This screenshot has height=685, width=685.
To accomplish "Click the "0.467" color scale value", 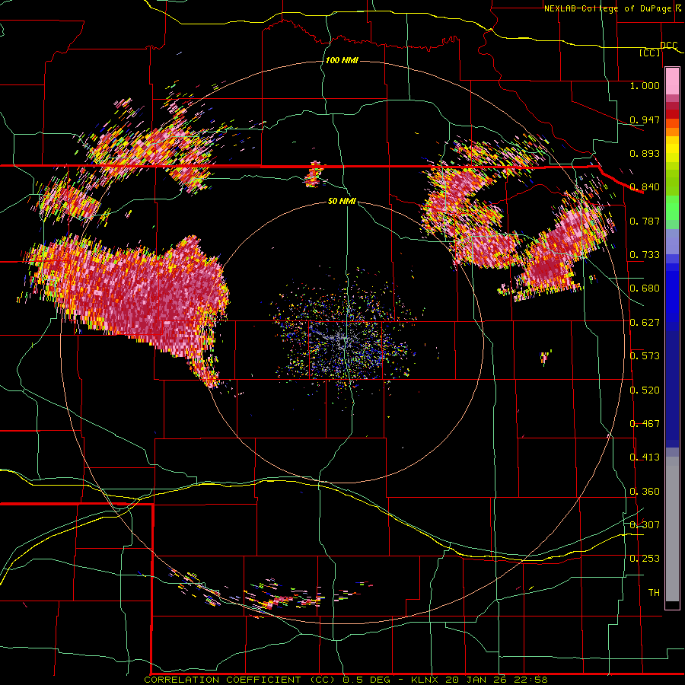I will [645, 424].
